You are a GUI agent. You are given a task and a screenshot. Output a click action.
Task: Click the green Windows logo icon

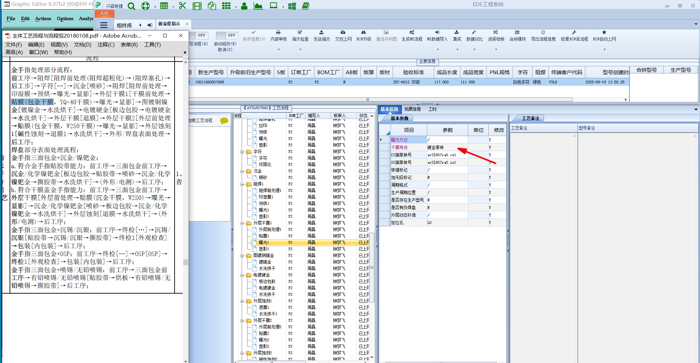[292, 6]
